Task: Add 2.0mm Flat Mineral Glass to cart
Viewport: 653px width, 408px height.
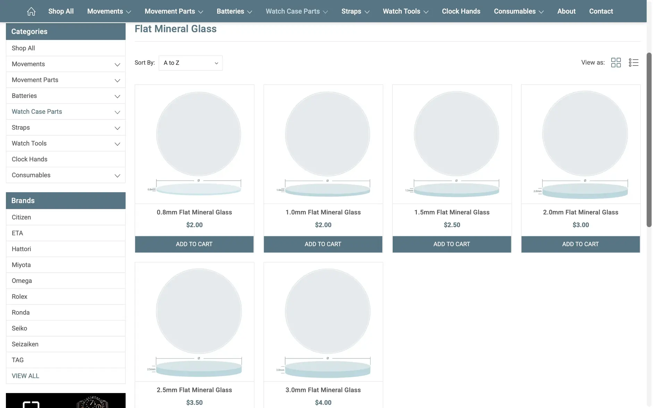Action: [x=580, y=244]
